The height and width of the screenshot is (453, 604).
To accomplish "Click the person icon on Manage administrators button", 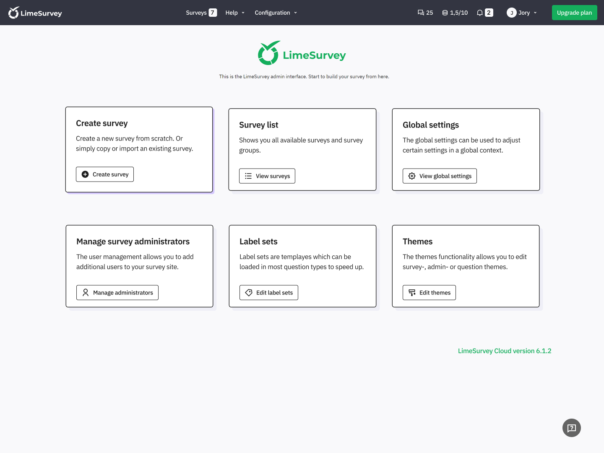I will 86,292.
